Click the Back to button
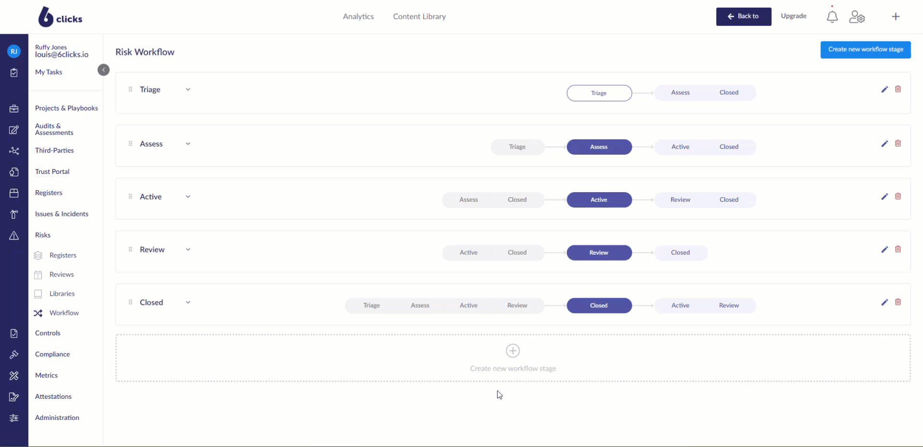Screen dimensions: 923x447 tap(744, 16)
